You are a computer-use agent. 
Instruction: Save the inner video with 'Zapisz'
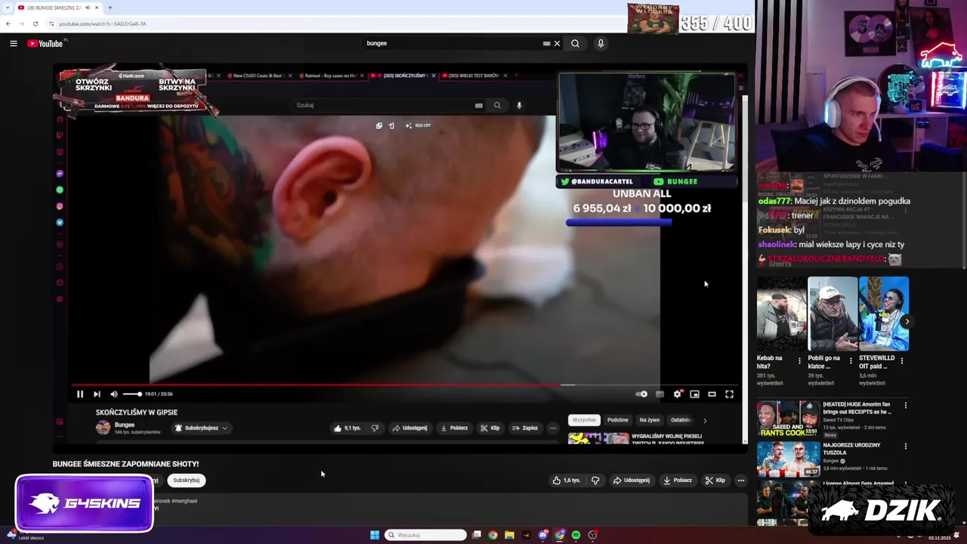tap(525, 428)
